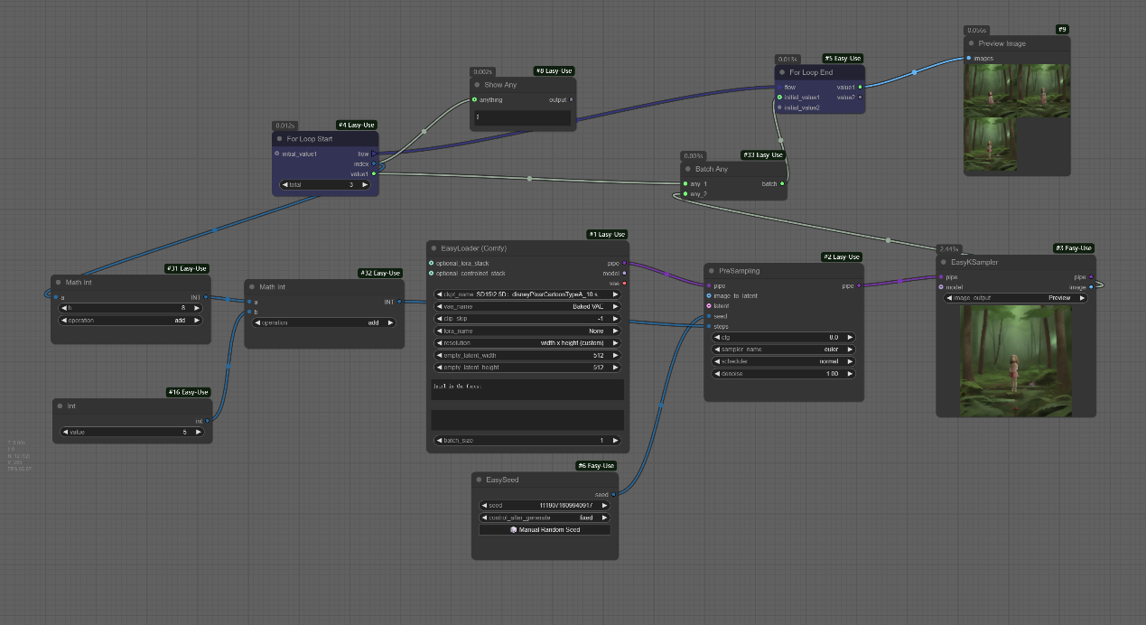
Task: Collapse the Show Any node
Action: point(477,85)
